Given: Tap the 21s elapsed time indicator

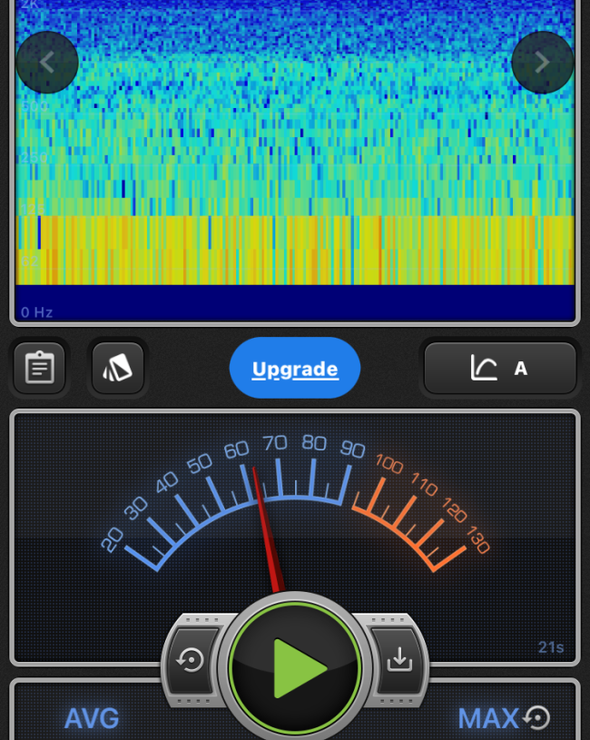Looking at the screenshot, I should coord(550,647).
